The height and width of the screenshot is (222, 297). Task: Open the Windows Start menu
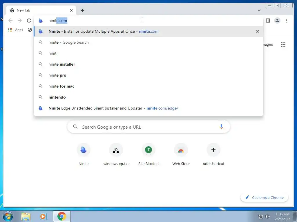tap(8, 216)
